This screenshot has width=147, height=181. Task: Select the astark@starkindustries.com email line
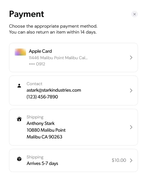tap(54, 90)
